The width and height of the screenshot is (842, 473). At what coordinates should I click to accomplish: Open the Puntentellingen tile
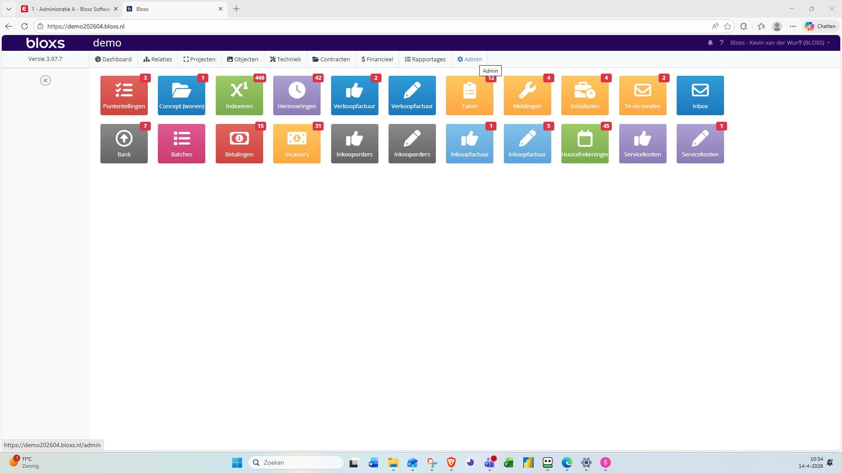(x=124, y=95)
